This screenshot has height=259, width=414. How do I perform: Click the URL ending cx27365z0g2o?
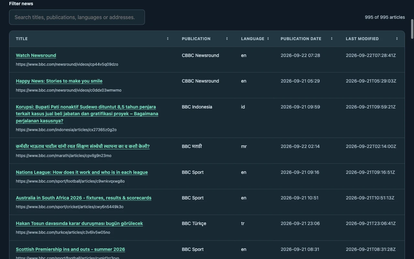pyautogui.click(x=66, y=130)
